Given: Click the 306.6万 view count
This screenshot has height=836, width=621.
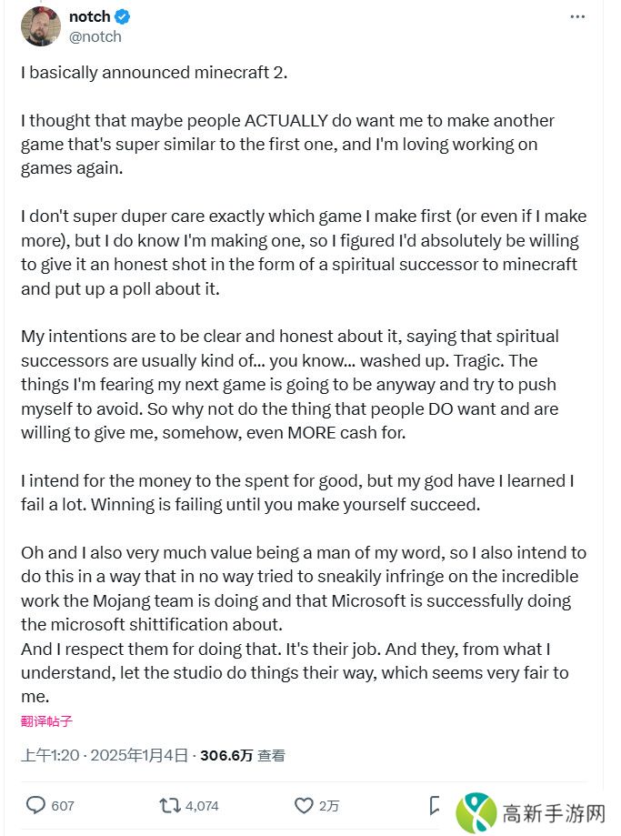Looking at the screenshot, I should [x=226, y=755].
